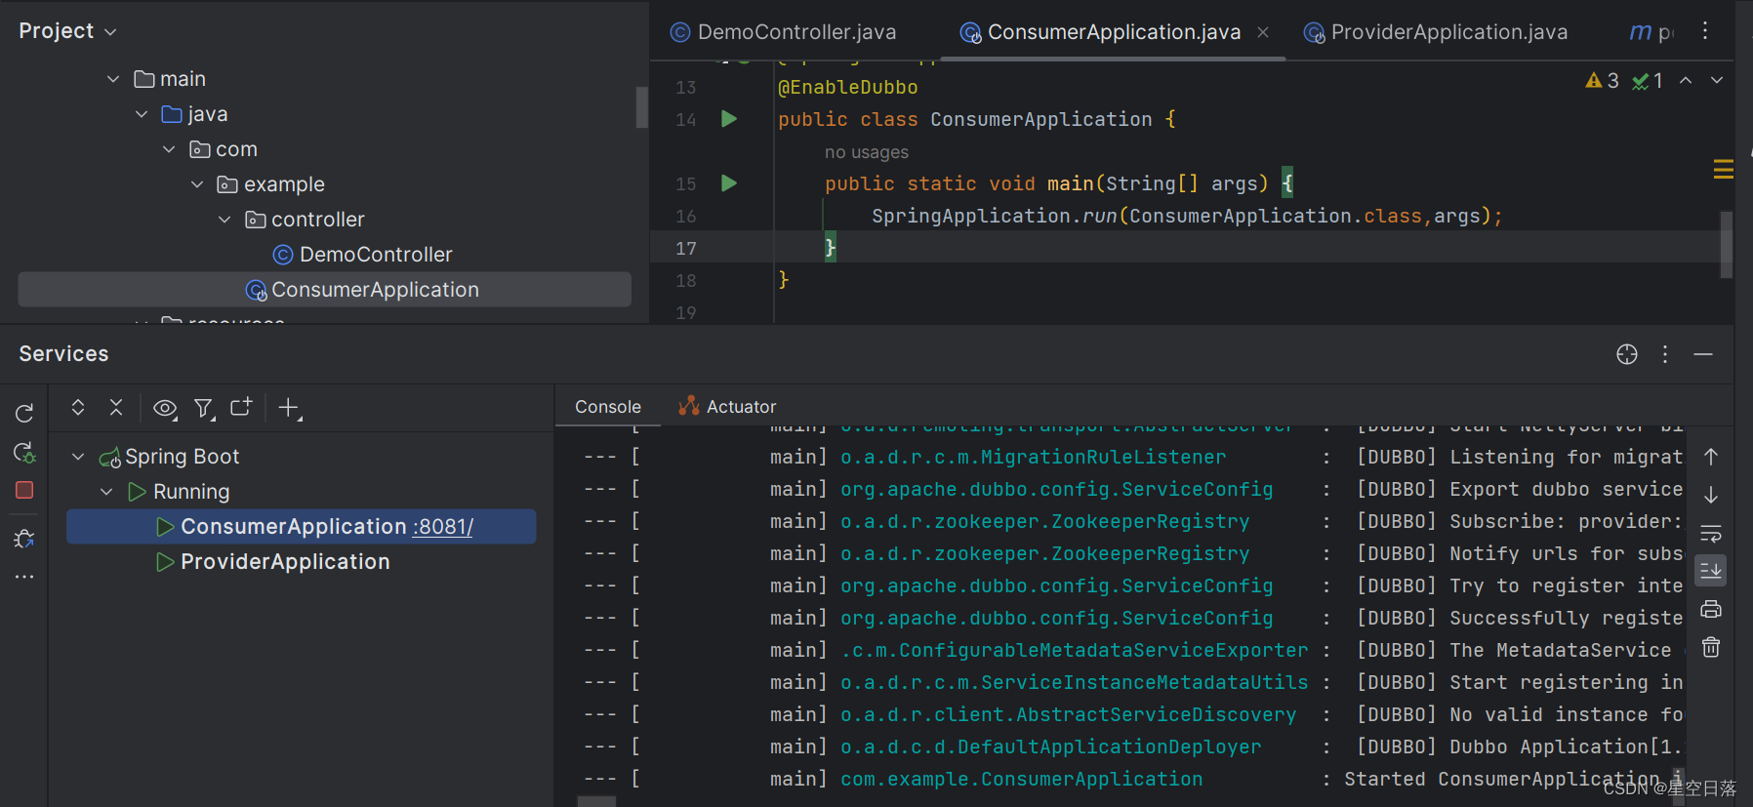This screenshot has height=807, width=1753.
Task: Click the 'no usages' hint above main
Action: [x=867, y=152]
